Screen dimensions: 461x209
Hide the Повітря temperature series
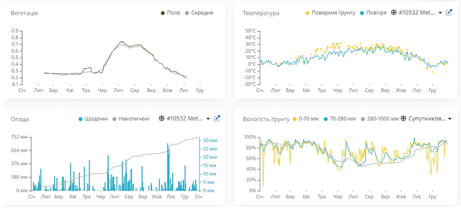pos(376,13)
